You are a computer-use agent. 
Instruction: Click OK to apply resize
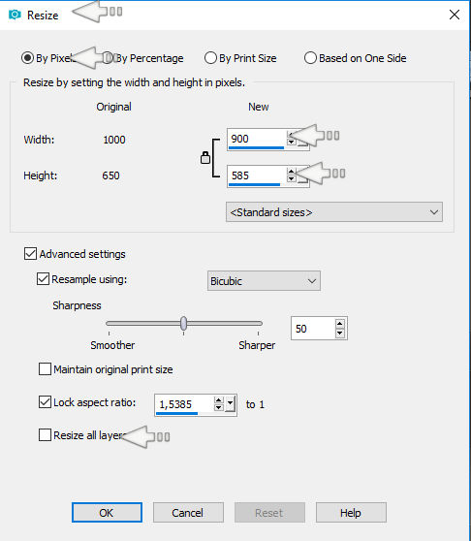107,512
